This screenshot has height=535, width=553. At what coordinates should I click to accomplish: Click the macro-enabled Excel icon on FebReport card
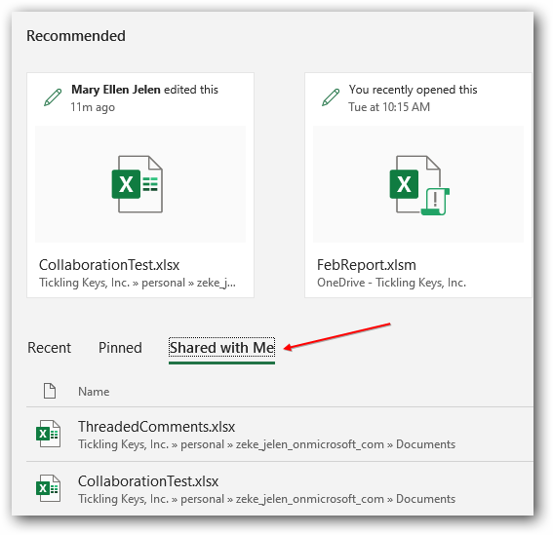point(419,185)
